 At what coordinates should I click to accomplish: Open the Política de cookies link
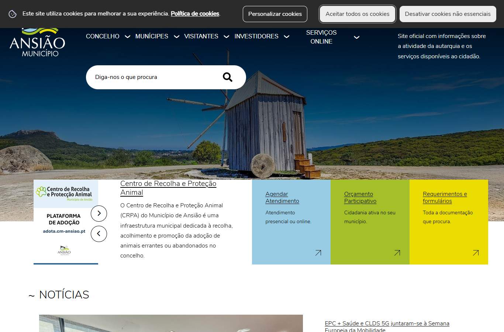[195, 14]
